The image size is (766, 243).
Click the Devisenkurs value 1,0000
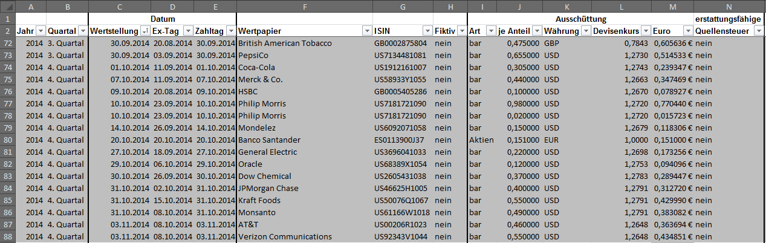click(x=621, y=140)
